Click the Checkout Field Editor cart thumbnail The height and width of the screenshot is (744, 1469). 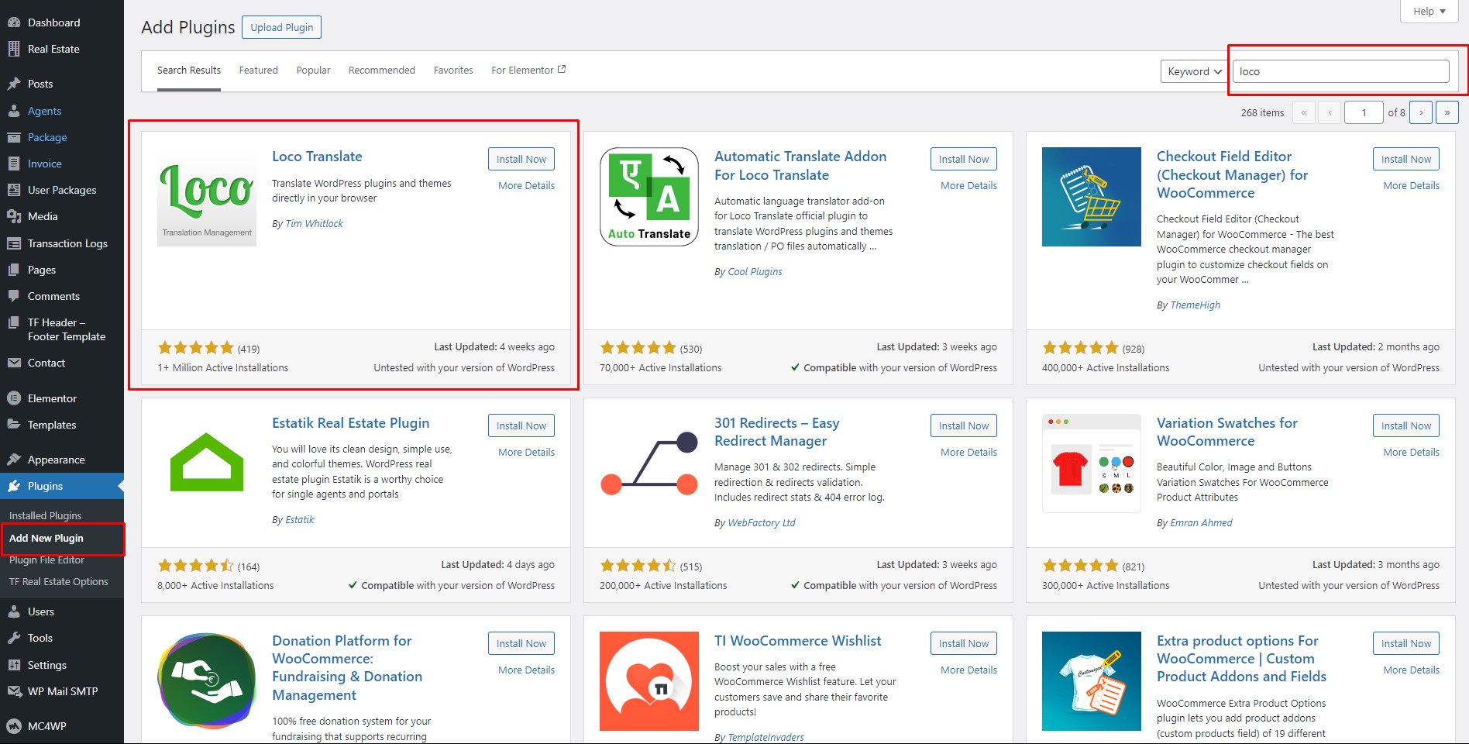(1092, 197)
